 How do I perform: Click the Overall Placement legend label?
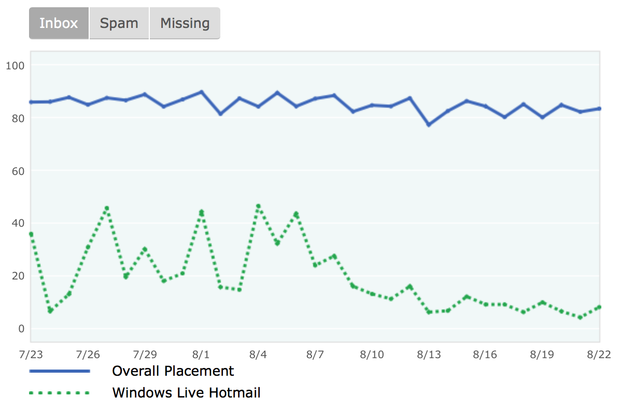(x=173, y=371)
